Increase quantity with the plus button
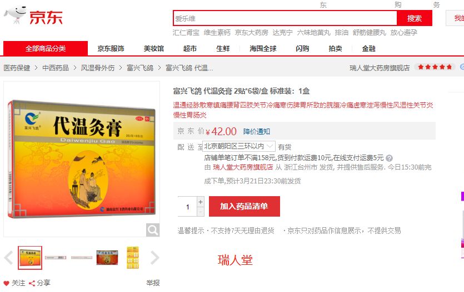The width and height of the screenshot is (464, 292). click(x=201, y=202)
